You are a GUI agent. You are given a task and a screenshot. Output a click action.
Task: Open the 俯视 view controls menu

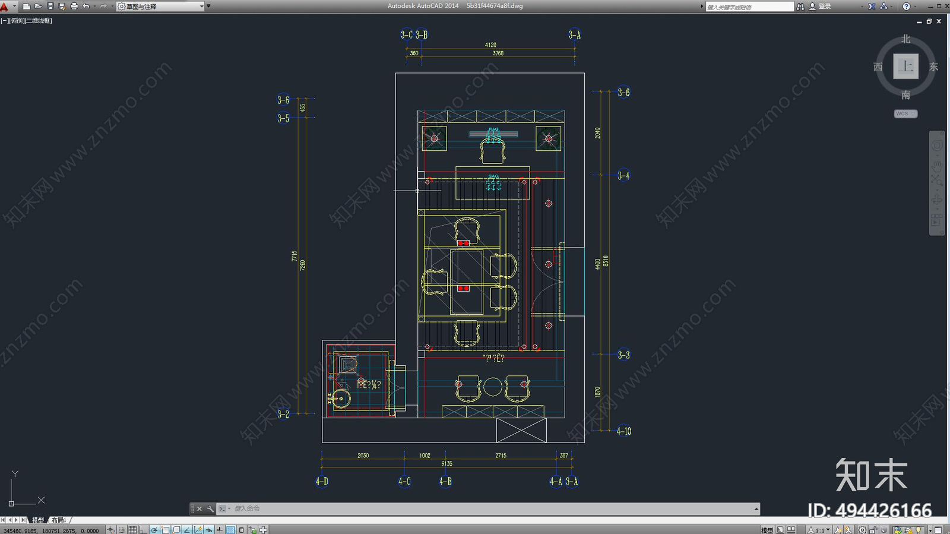17,21
